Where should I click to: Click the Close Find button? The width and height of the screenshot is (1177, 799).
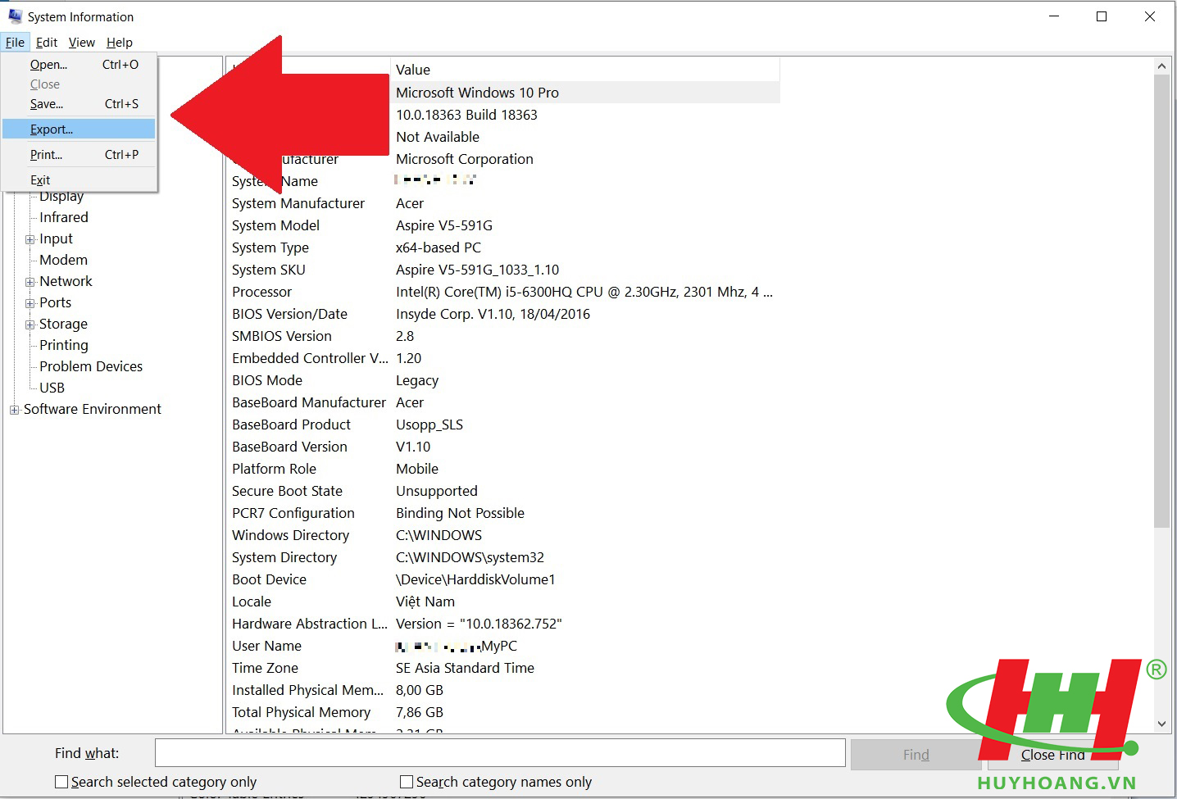click(1052, 755)
